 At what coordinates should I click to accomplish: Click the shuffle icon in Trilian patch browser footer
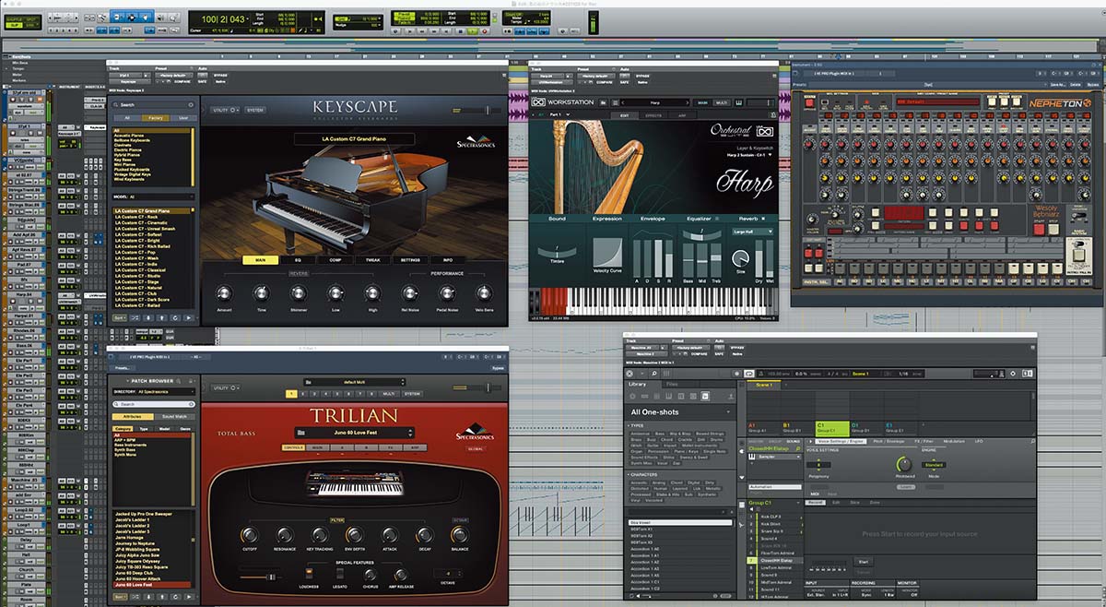tap(135, 597)
